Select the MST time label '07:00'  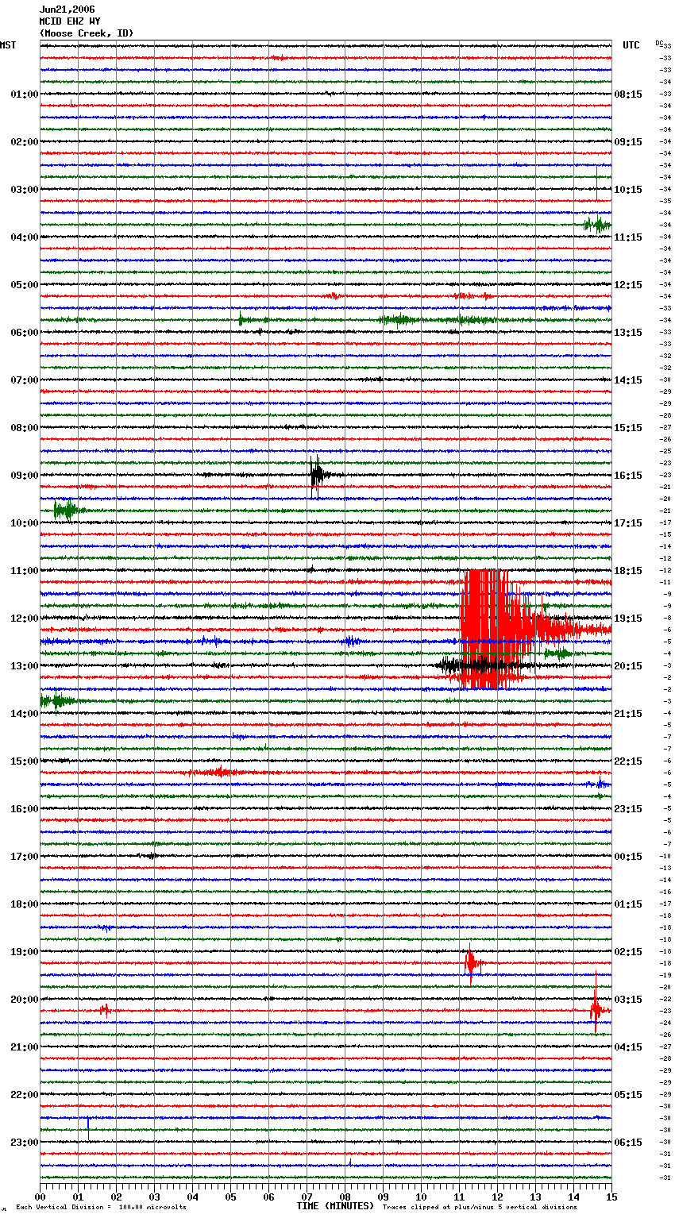click(25, 380)
